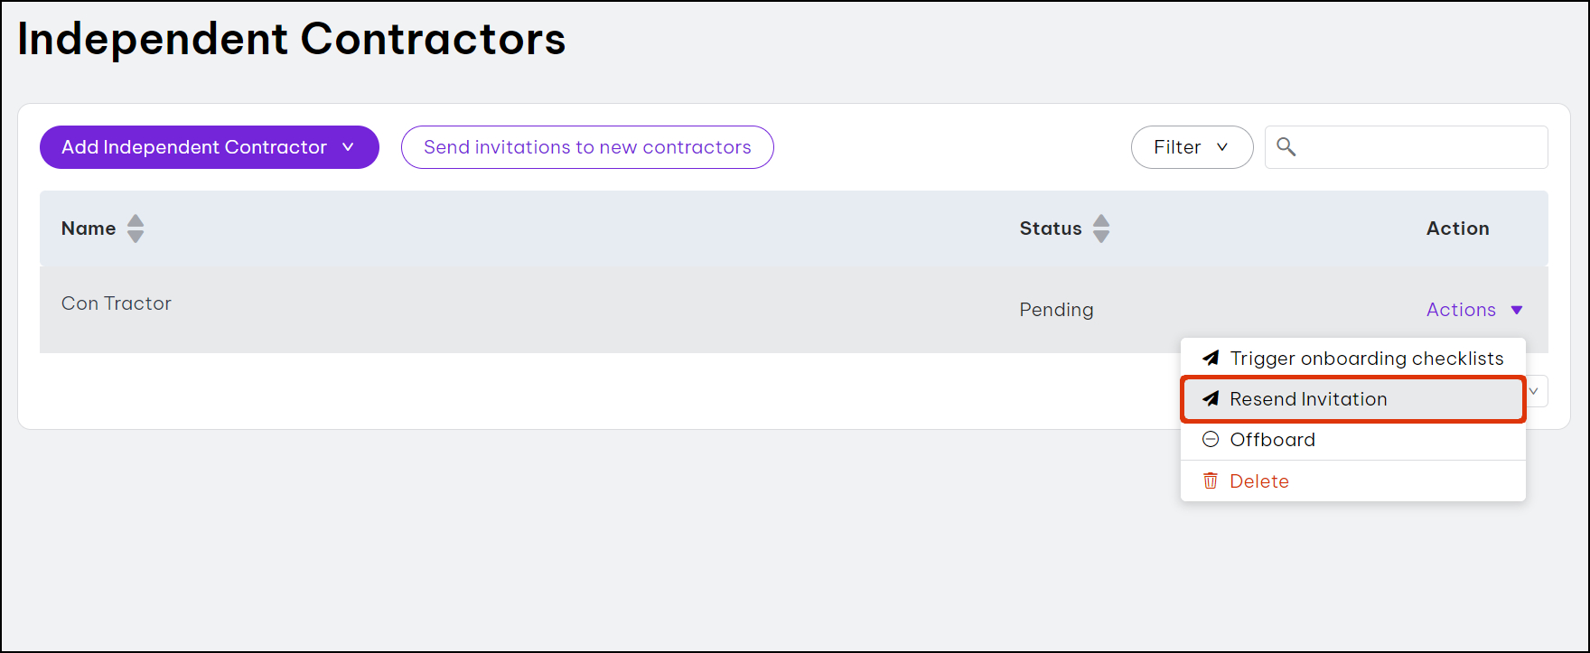Screen dimensions: 1590x653
Task: Choose Resend Invitation from the Actions menu
Action: [x=1308, y=399]
